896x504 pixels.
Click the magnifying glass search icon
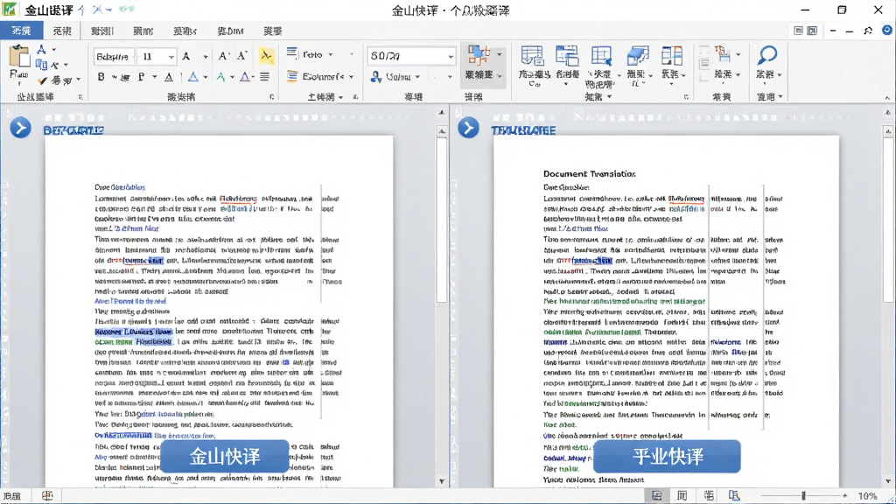pos(766,55)
